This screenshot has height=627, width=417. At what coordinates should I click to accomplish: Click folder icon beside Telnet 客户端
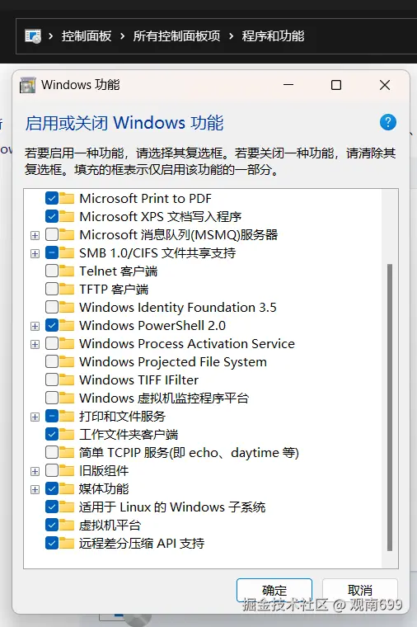67,271
